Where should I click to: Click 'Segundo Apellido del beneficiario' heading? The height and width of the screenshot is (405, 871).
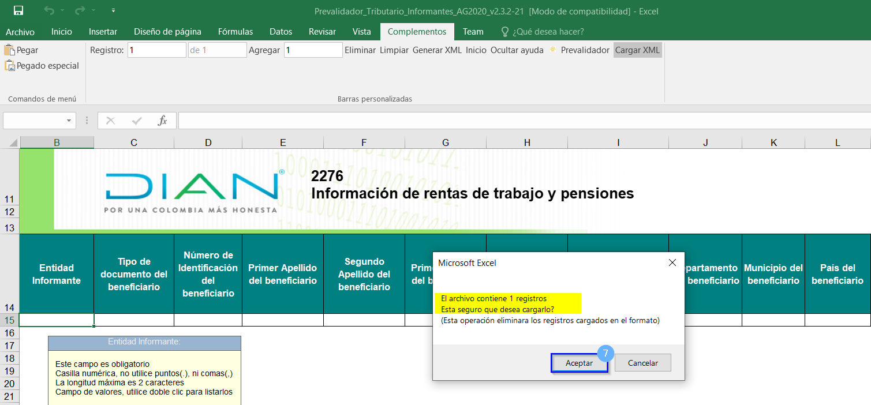pyautogui.click(x=364, y=274)
